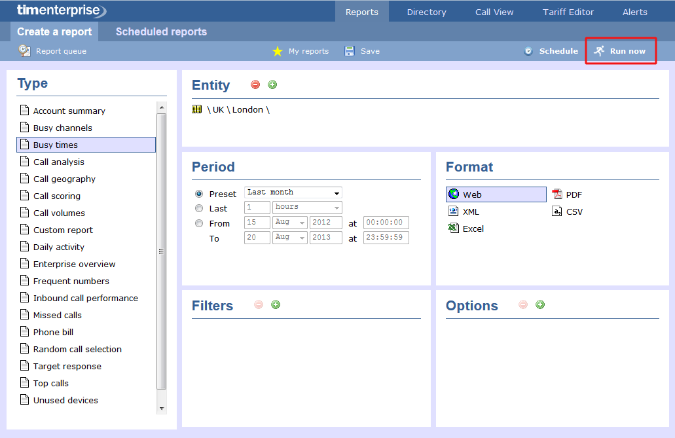This screenshot has width=675, height=438.
Task: Click the green add Filters icon
Action: [x=276, y=304]
